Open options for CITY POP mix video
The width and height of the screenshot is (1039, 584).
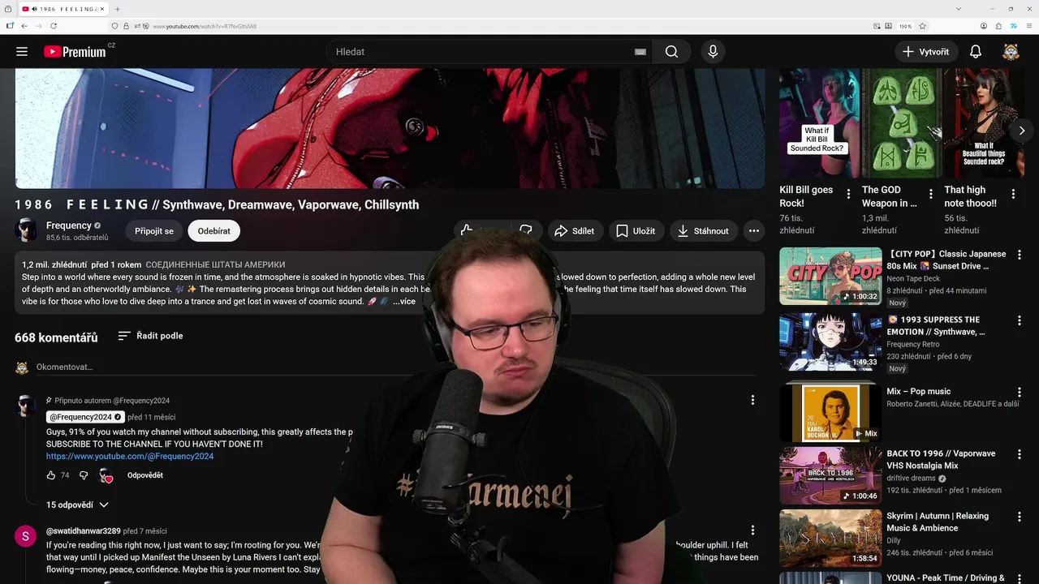tap(1020, 255)
